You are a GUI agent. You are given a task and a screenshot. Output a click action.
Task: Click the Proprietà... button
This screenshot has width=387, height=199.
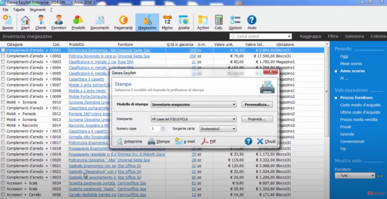(x=257, y=119)
